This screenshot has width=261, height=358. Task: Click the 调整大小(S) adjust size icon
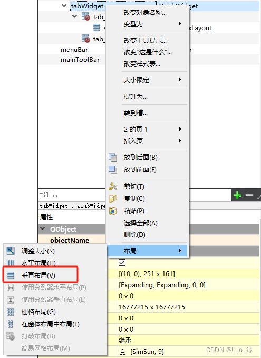(11, 251)
